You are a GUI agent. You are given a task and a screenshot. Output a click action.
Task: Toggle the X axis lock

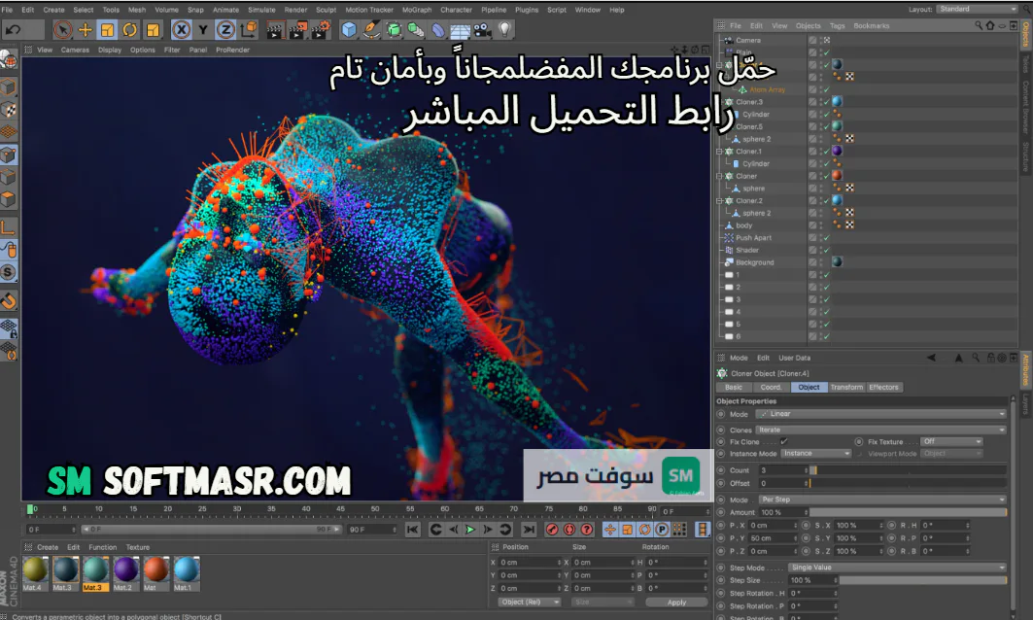click(181, 30)
